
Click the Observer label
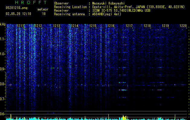[61, 3]
